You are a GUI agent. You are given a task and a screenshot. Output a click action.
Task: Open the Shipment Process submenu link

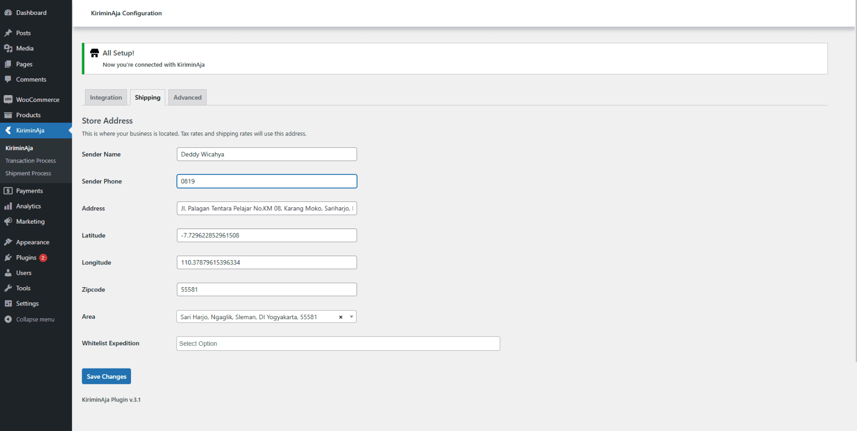28,173
